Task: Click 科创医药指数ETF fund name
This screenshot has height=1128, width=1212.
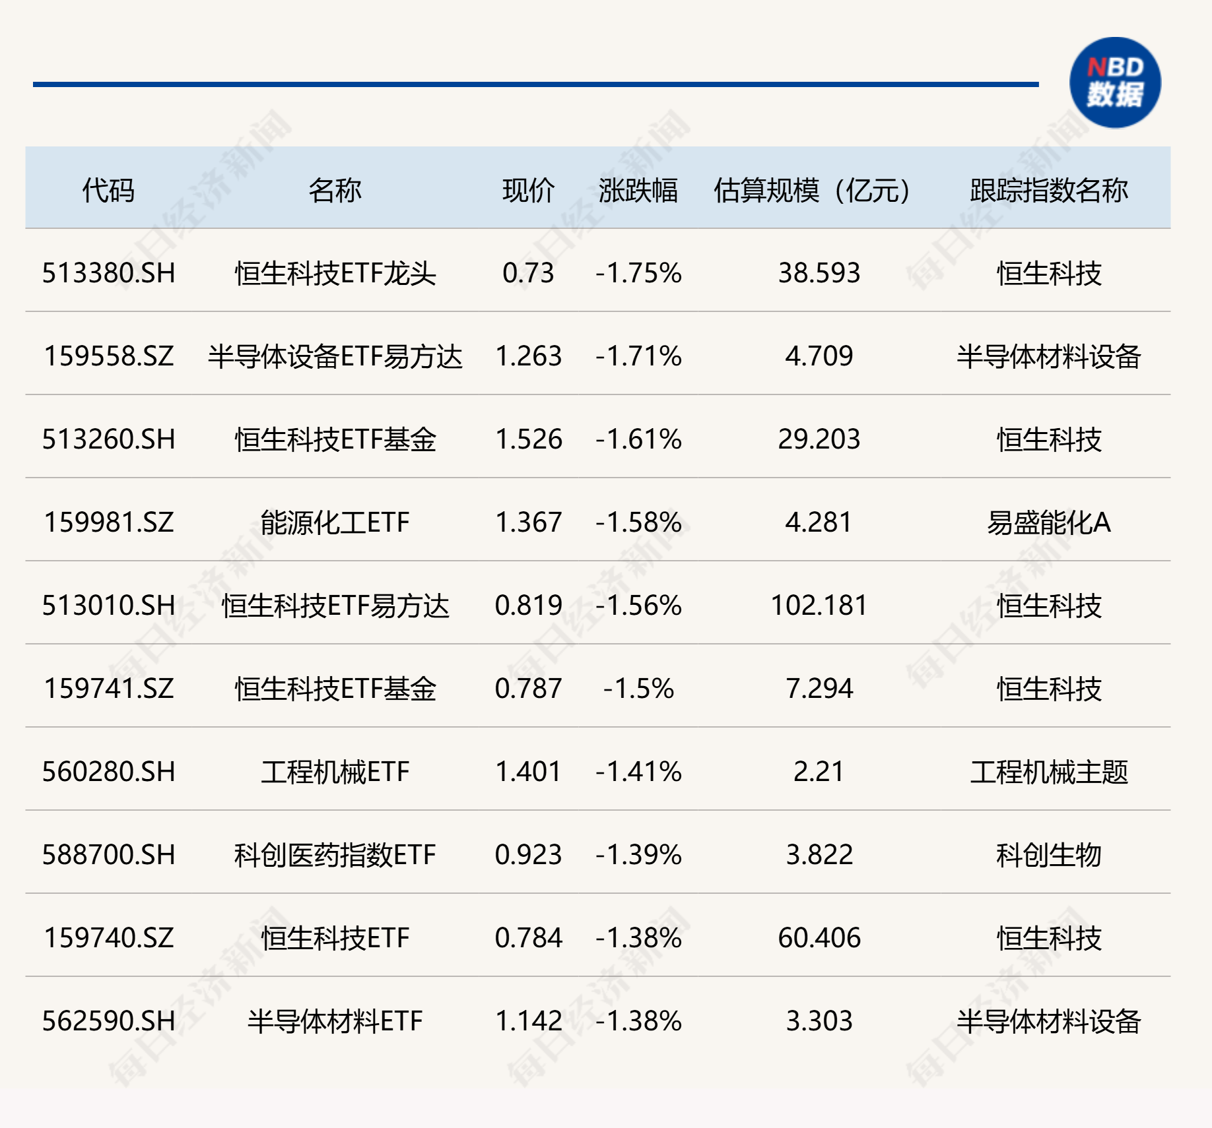Action: pyautogui.click(x=335, y=855)
